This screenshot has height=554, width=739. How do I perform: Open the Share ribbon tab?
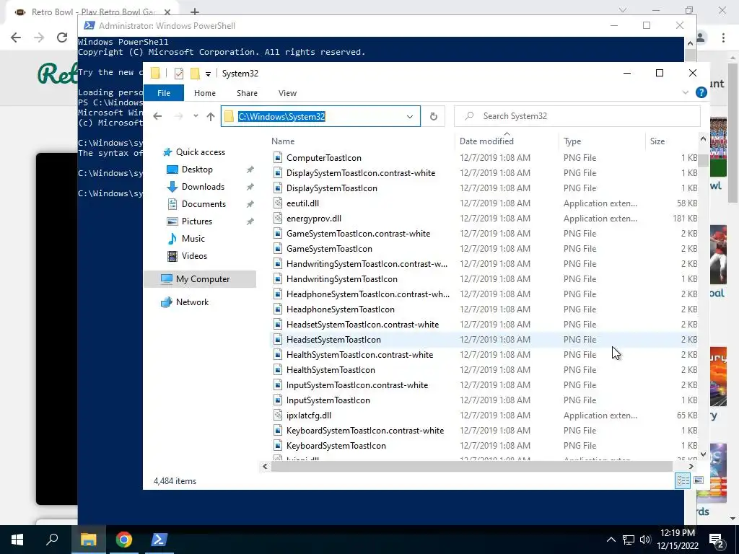tap(247, 93)
